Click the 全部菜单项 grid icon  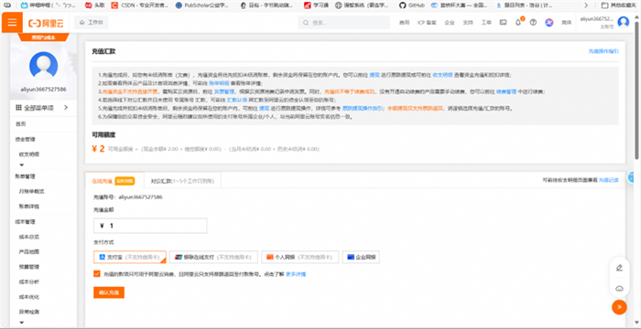pos(18,108)
